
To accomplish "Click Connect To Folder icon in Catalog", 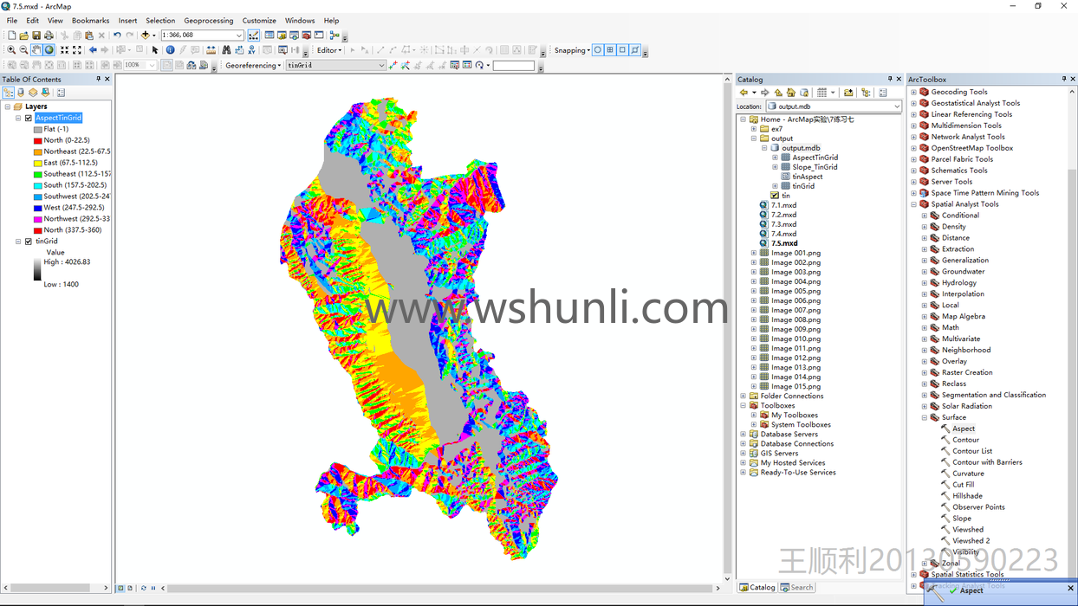I will point(848,93).
